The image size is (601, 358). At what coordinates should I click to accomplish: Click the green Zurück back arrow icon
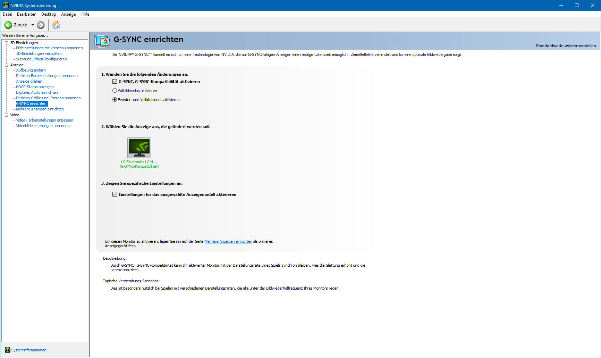pos(8,25)
